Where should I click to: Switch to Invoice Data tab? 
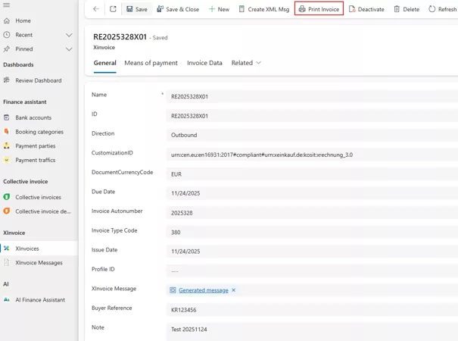[x=204, y=63]
